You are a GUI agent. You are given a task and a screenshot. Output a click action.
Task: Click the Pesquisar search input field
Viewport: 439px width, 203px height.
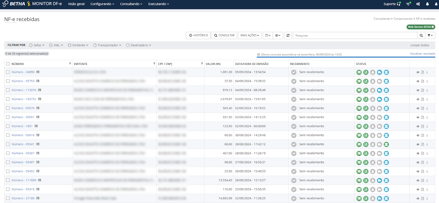[x=355, y=35]
